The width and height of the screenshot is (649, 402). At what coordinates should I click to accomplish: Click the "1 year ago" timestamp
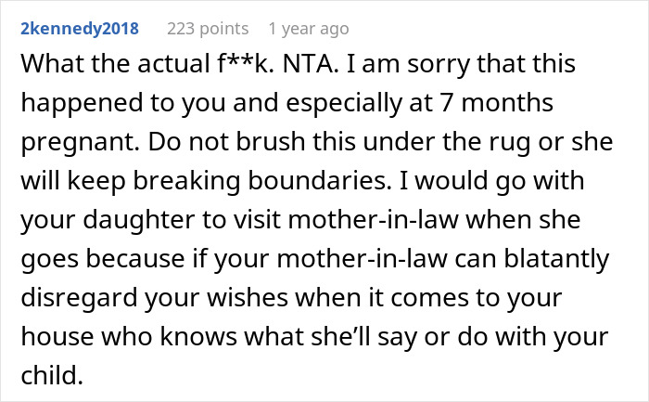tap(311, 29)
